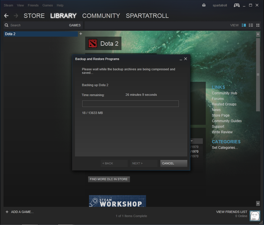Click the Backing up Dota 2 label
Image resolution: width=264 pixels, height=225 pixels.
pos(95,85)
